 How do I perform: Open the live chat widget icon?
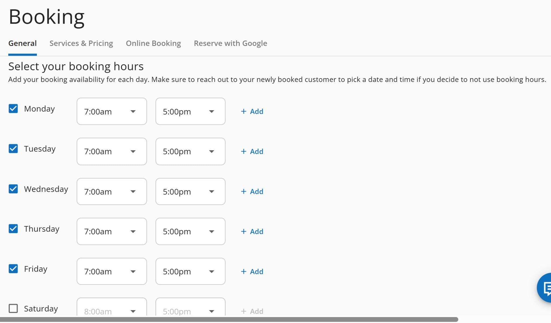tap(544, 288)
